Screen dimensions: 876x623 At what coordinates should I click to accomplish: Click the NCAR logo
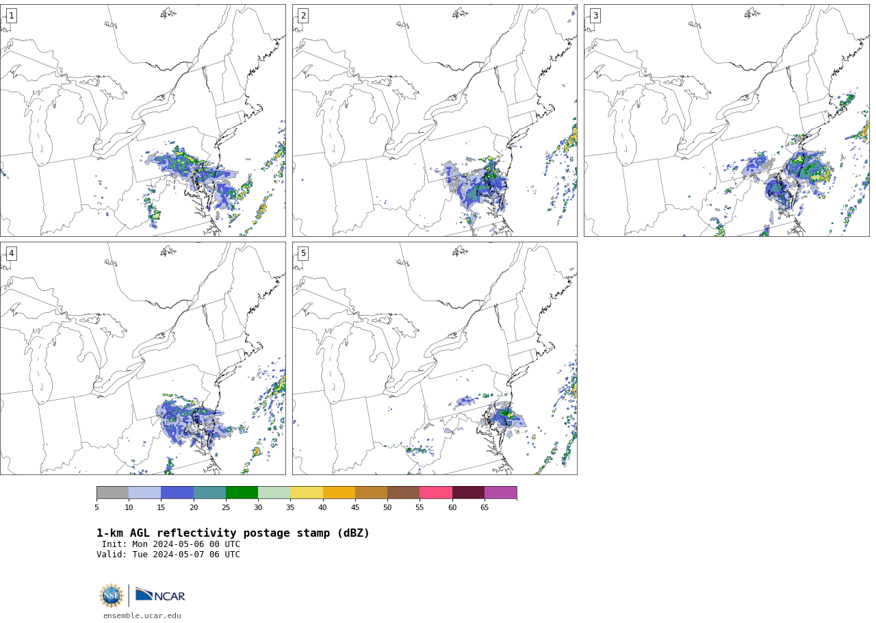[160, 596]
